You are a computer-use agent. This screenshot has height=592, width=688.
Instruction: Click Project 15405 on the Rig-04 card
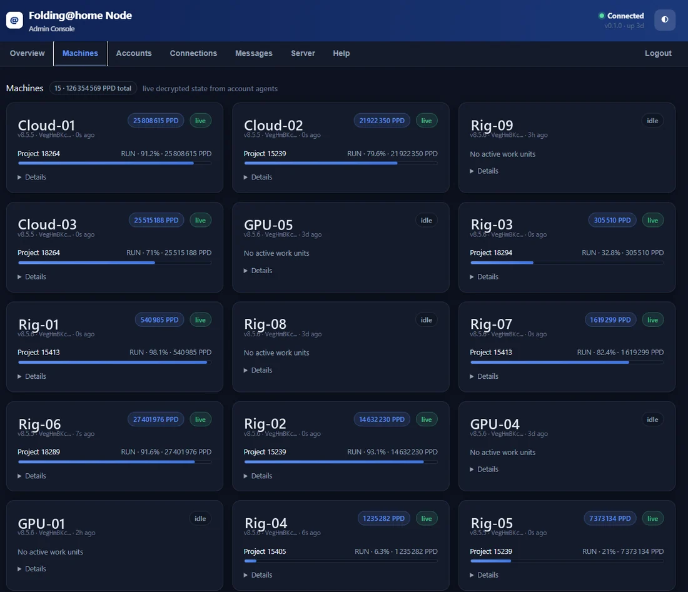(265, 551)
